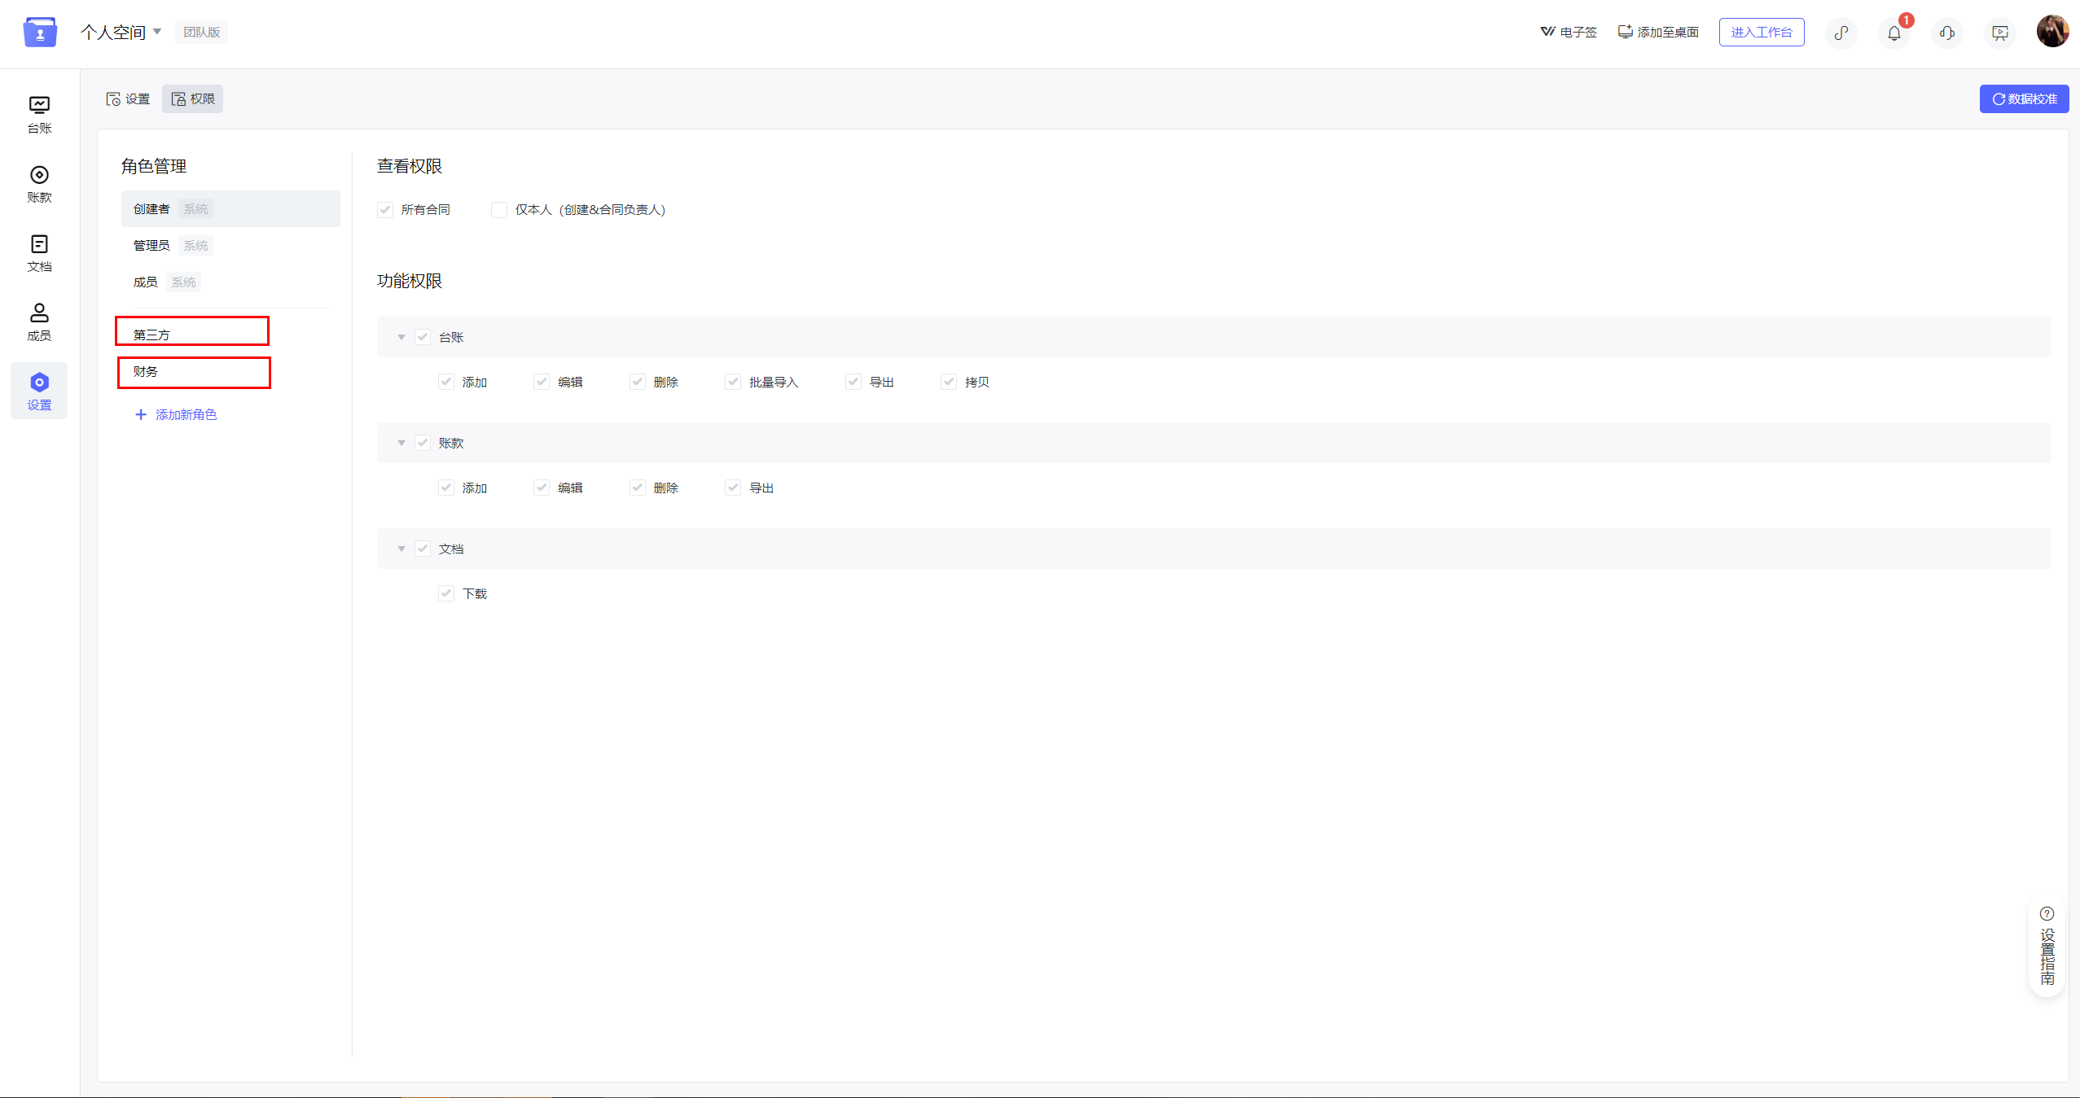The height and width of the screenshot is (1098, 2080).
Task: Click the user avatar at top right
Action: click(2052, 31)
